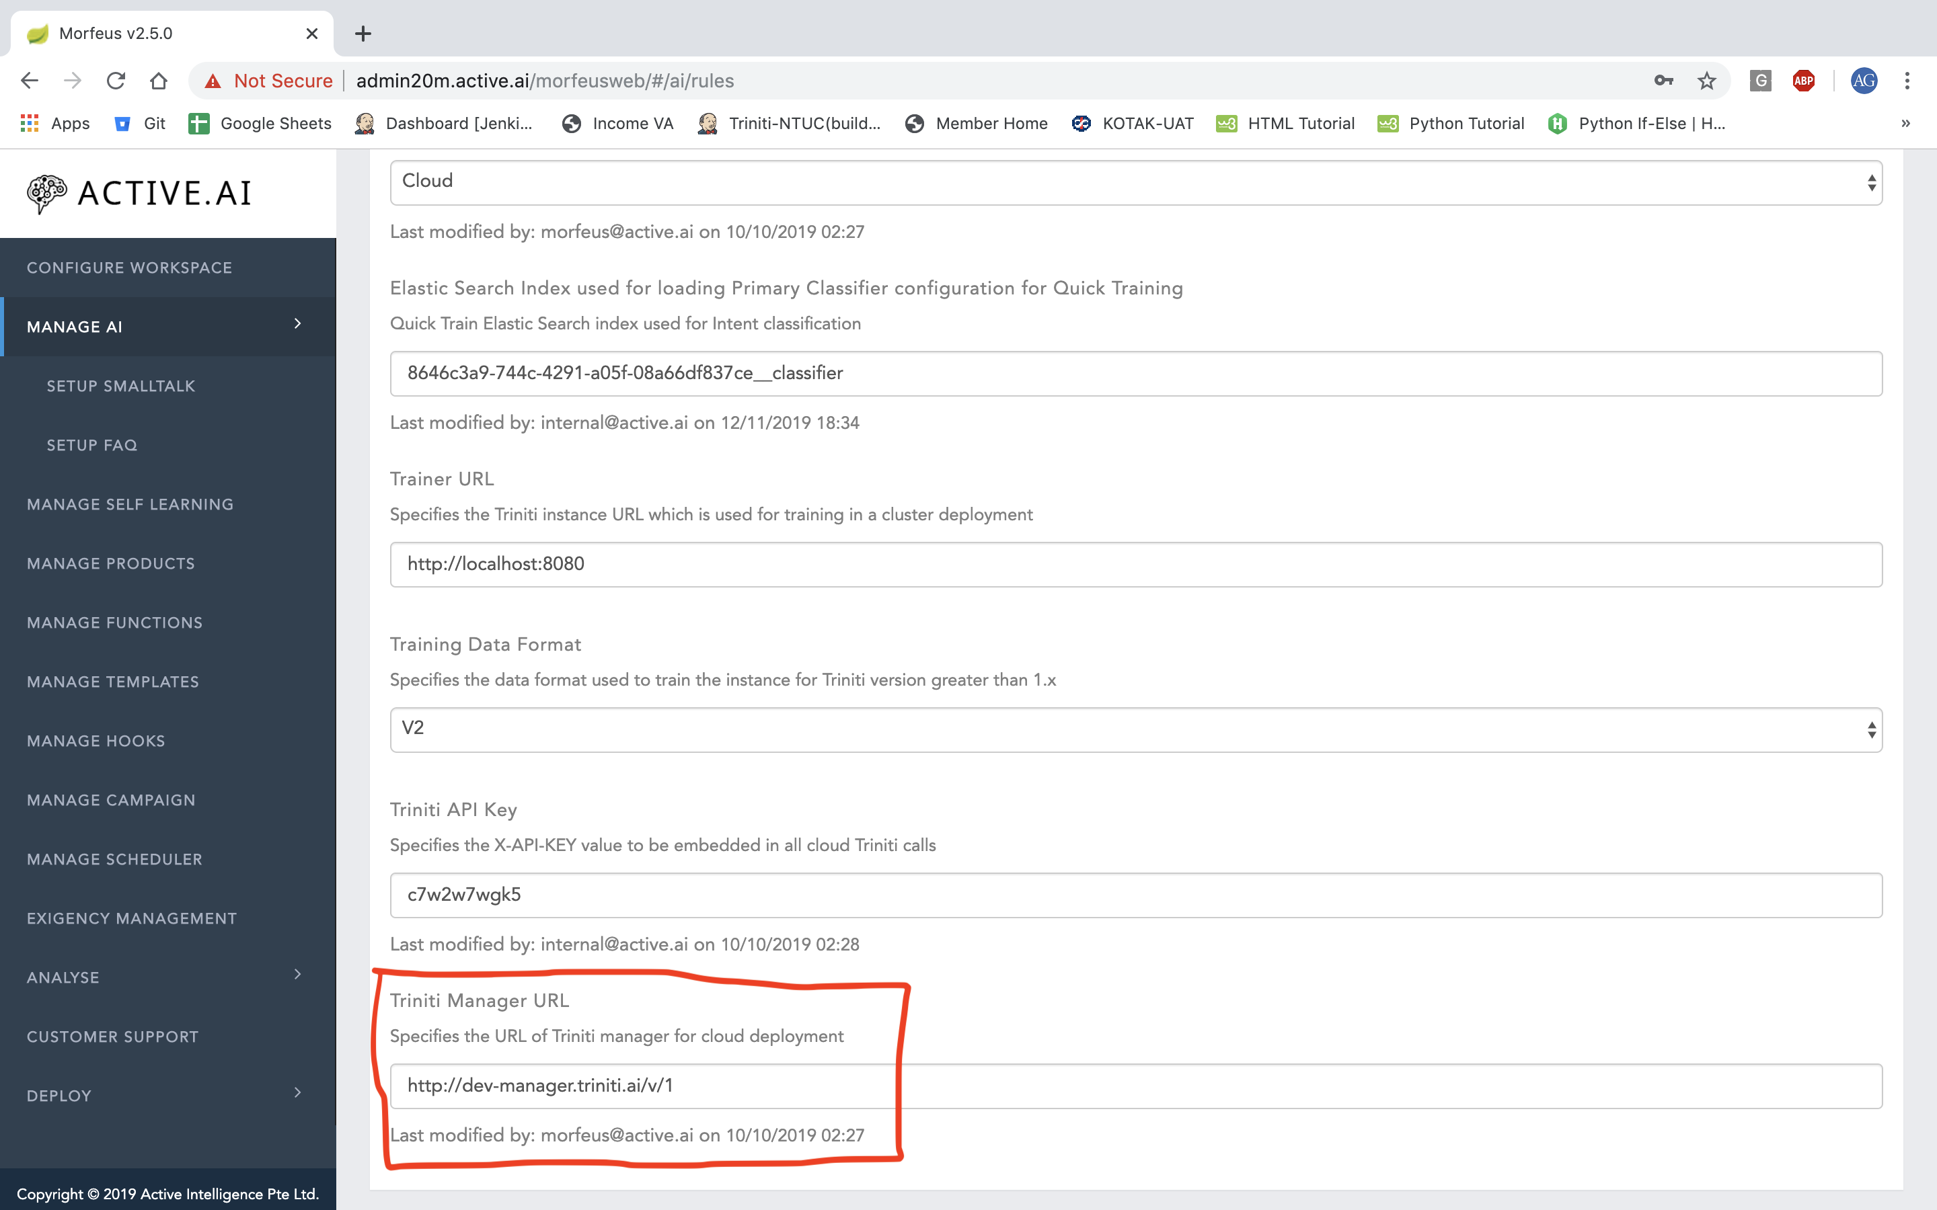
Task: Click the Trainer URL input field
Action: pyautogui.click(x=1135, y=565)
